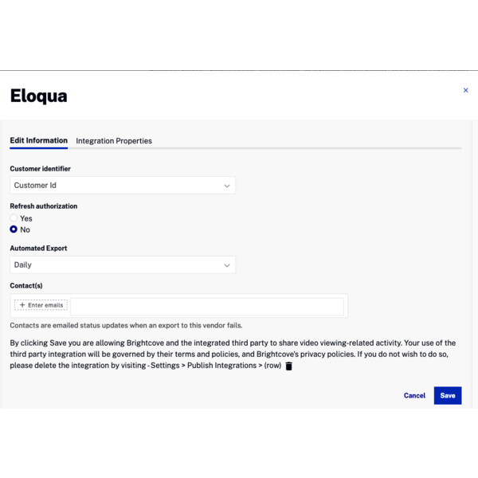Screen dimensions: 478x478
Task: Select No for Refresh authorization
Action: pyautogui.click(x=14, y=229)
